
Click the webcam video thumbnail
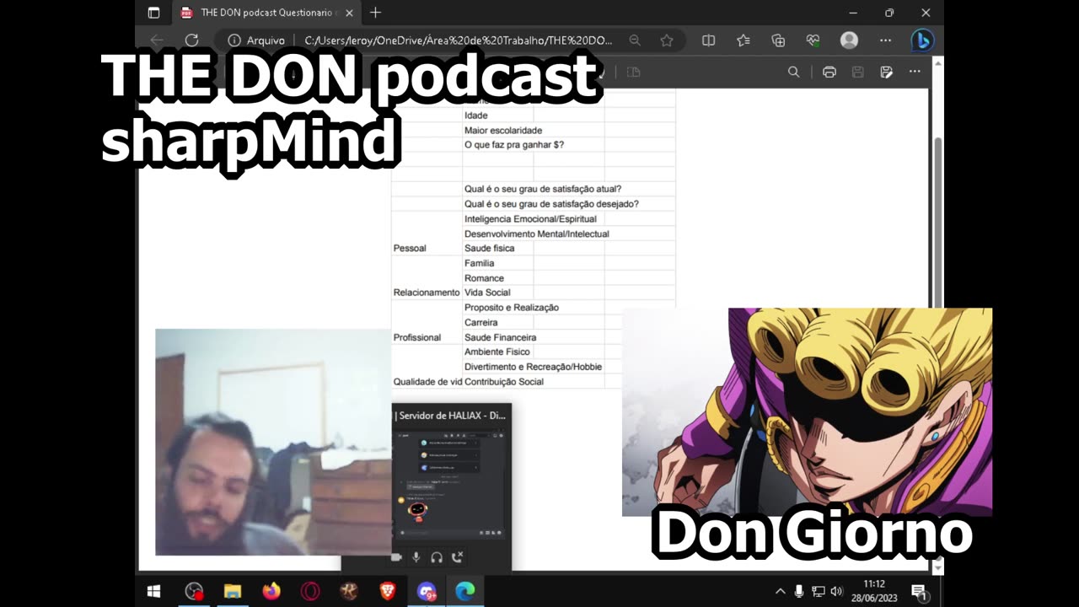[273, 442]
